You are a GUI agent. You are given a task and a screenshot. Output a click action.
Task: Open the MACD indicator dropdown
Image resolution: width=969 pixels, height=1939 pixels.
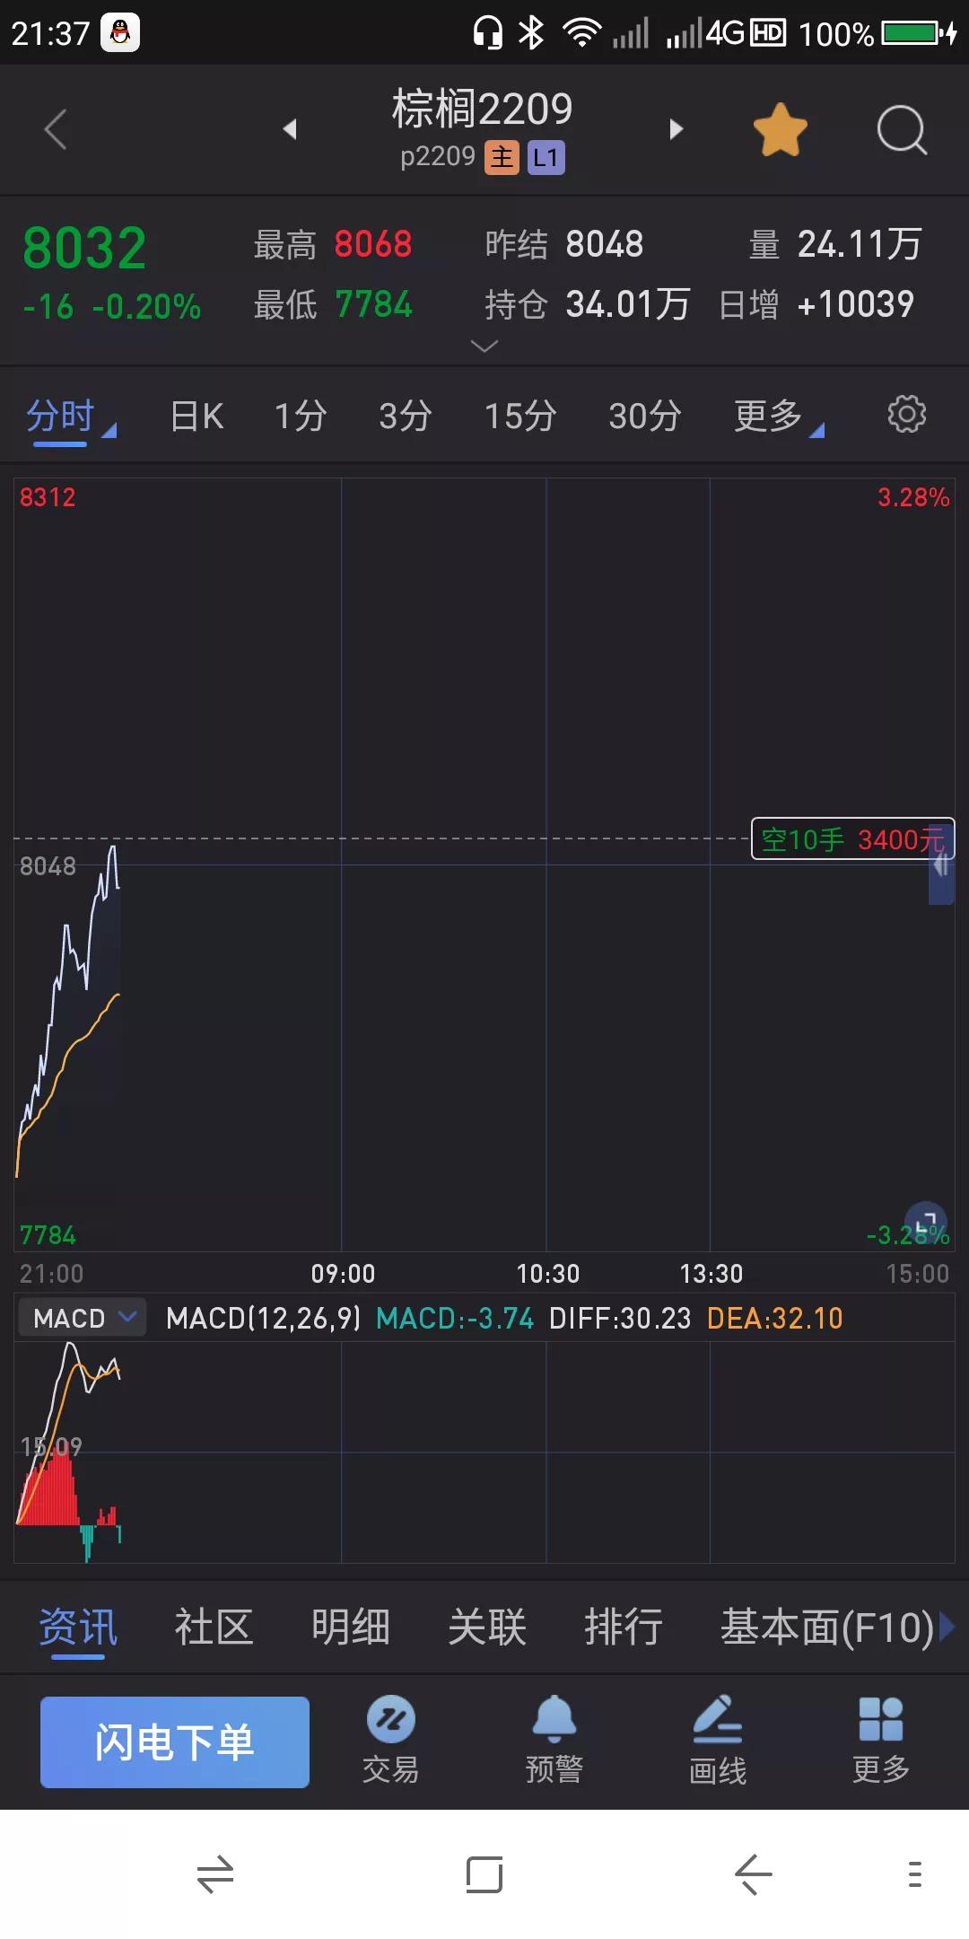pyautogui.click(x=82, y=1318)
